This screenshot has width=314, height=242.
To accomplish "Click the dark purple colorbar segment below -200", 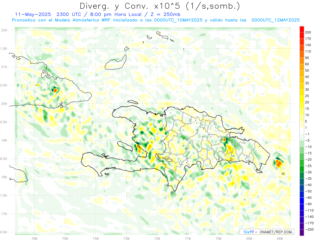I will coord(302,233).
